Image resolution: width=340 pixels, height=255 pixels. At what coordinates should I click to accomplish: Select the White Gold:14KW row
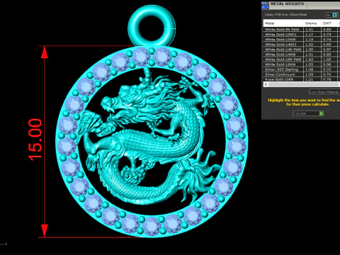click(x=302, y=55)
